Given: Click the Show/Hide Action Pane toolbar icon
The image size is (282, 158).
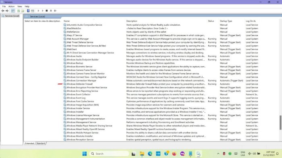Looking at the screenshot, I should pyautogui.click(x=33, y=11).
